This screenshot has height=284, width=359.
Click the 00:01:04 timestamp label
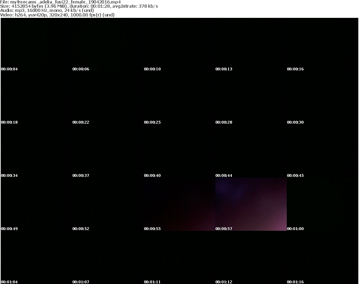[x=9, y=282]
